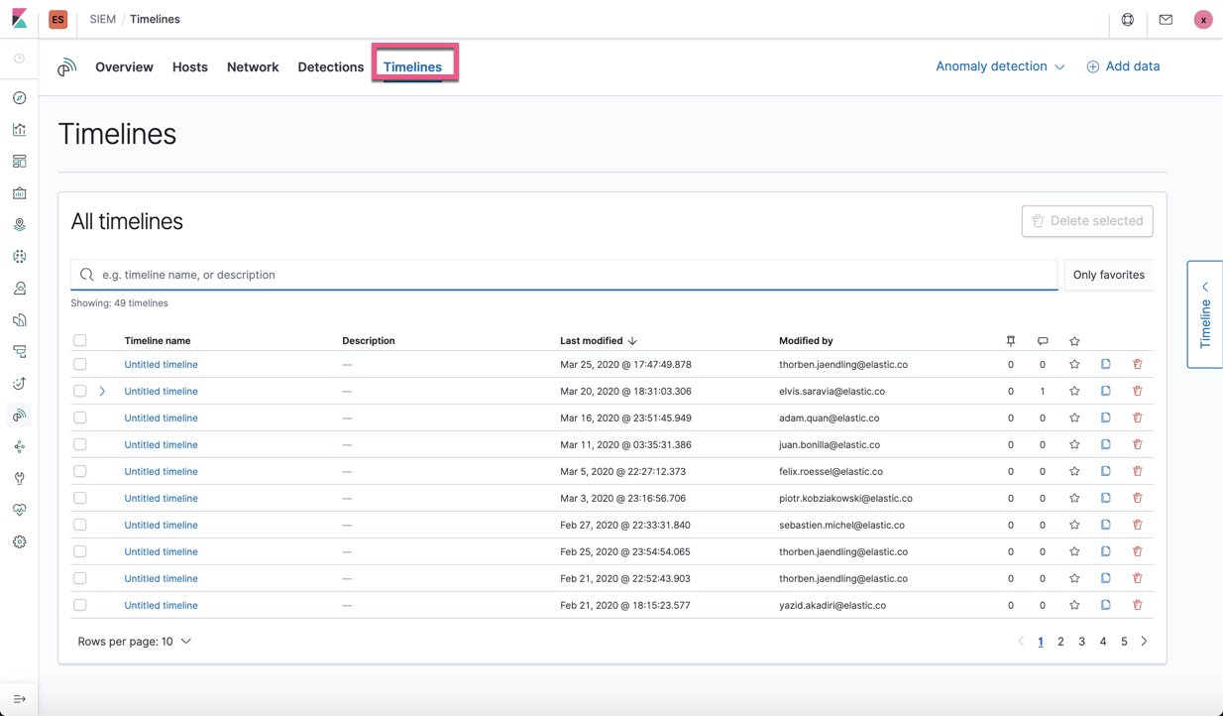Sort by the Last modified column
Viewport: 1223px width, 716px height.
(599, 340)
